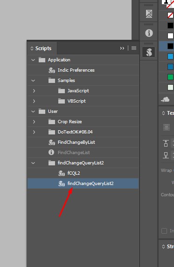The height and width of the screenshot is (267, 174).
Task: Switch to the Scripts panel tab
Action: [42, 48]
